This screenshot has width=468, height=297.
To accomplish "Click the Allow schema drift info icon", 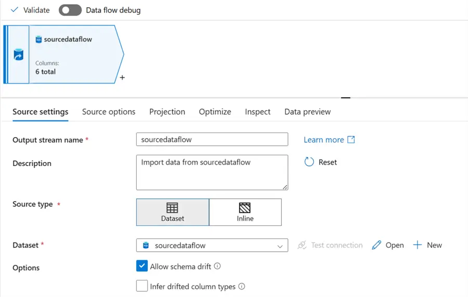I will [217, 266].
